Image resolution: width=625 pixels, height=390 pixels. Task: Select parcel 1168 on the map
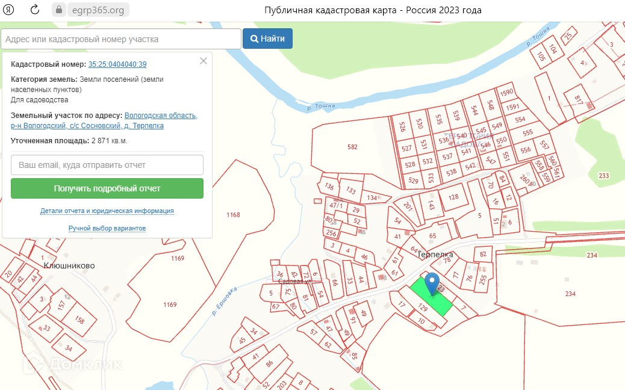[233, 215]
